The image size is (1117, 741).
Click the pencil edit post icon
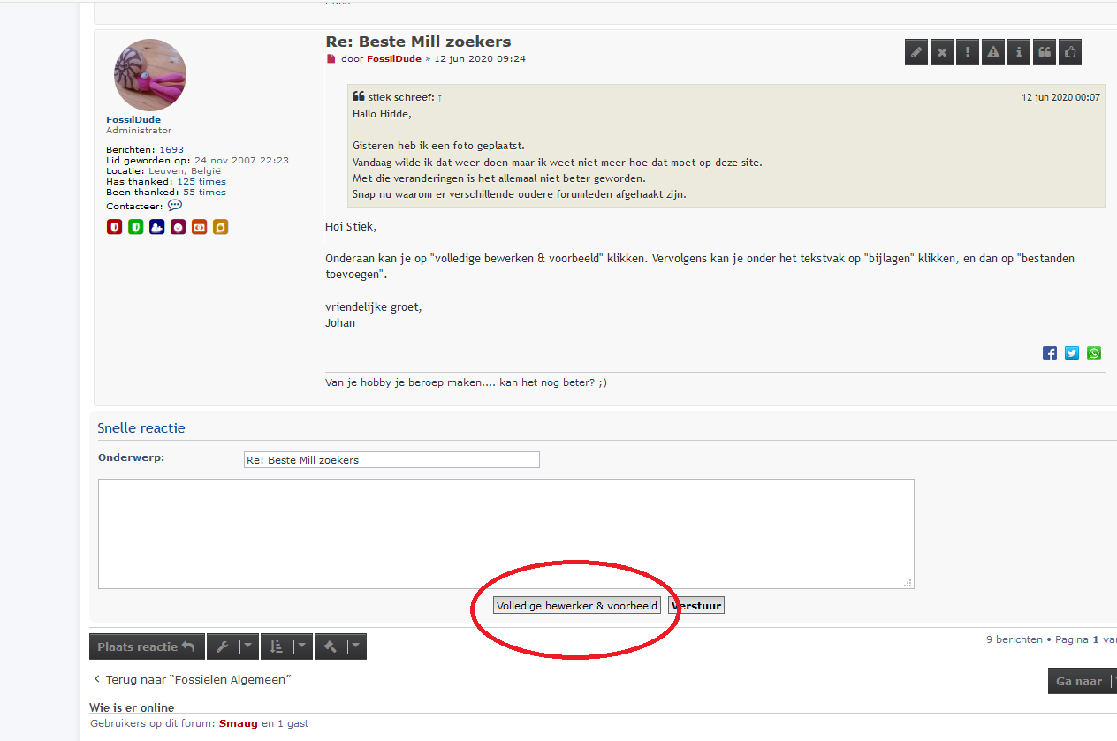pos(916,53)
